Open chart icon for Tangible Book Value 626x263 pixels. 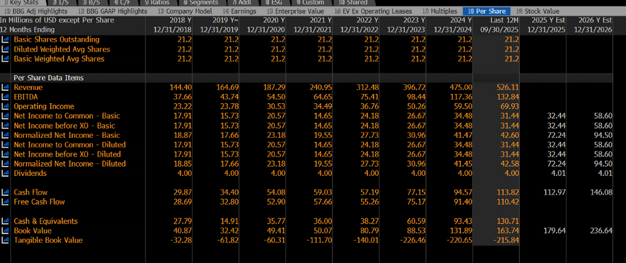[x=6, y=240]
